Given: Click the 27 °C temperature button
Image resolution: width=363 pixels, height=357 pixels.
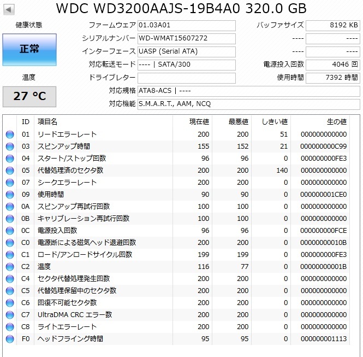Looking at the screenshot, I should click(29, 96).
